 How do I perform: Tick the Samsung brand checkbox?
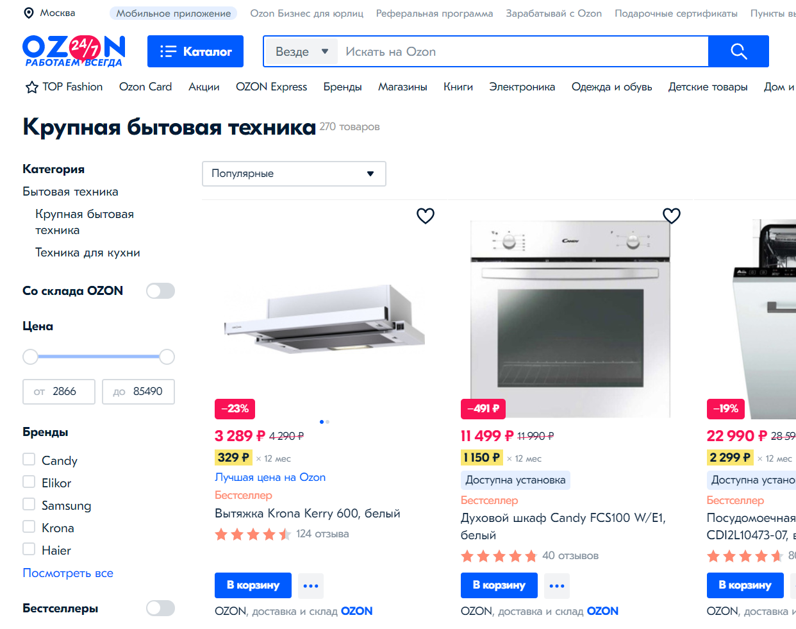click(x=29, y=505)
